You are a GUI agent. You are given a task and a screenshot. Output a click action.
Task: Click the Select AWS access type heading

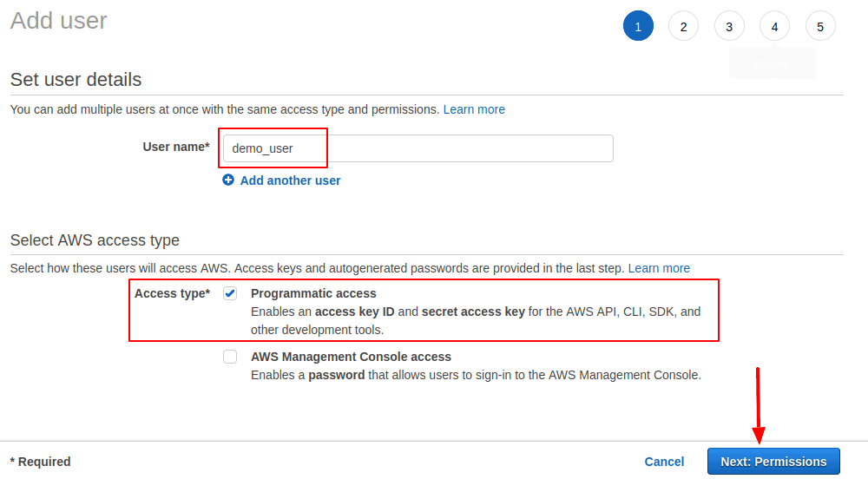point(95,240)
